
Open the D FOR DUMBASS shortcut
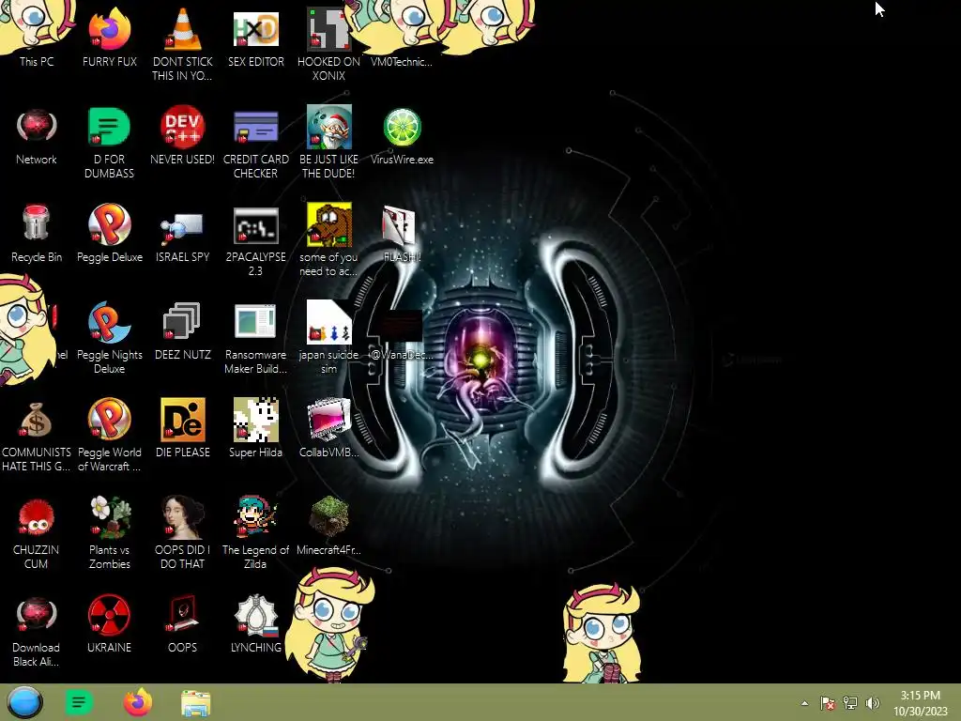coord(109,127)
